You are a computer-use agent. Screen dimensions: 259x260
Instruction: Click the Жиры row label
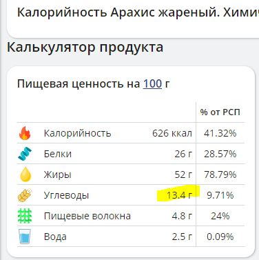(x=58, y=174)
